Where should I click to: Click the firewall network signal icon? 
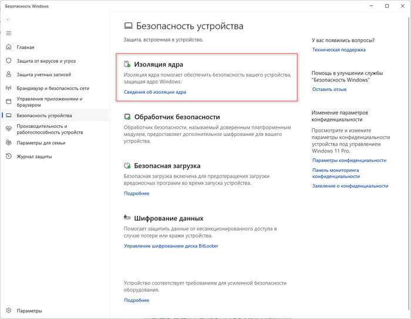pos(8,89)
